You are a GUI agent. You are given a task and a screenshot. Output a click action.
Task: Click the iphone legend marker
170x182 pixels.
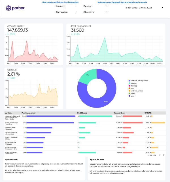129,83
